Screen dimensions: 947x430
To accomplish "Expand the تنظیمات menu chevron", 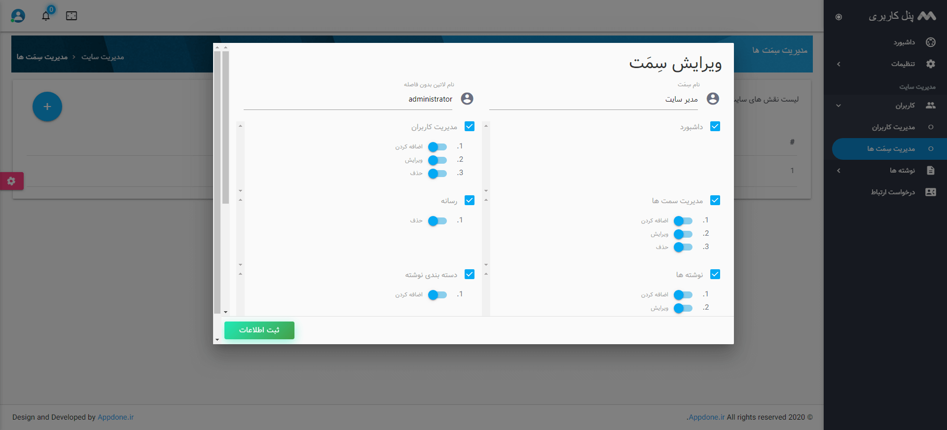I will [x=838, y=64].
